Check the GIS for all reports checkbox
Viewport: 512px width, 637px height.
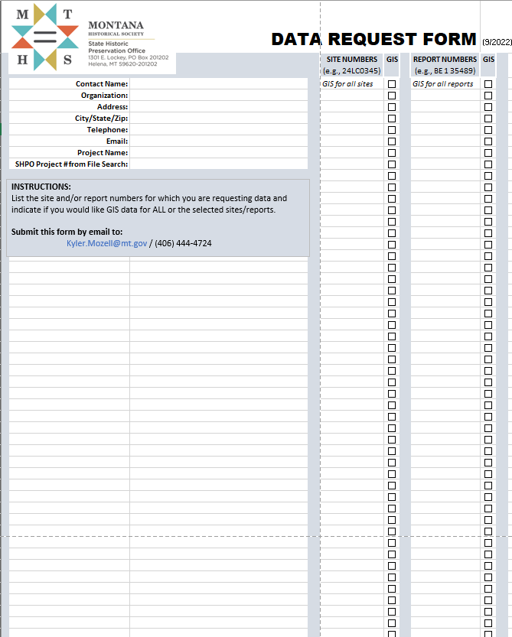pos(488,84)
